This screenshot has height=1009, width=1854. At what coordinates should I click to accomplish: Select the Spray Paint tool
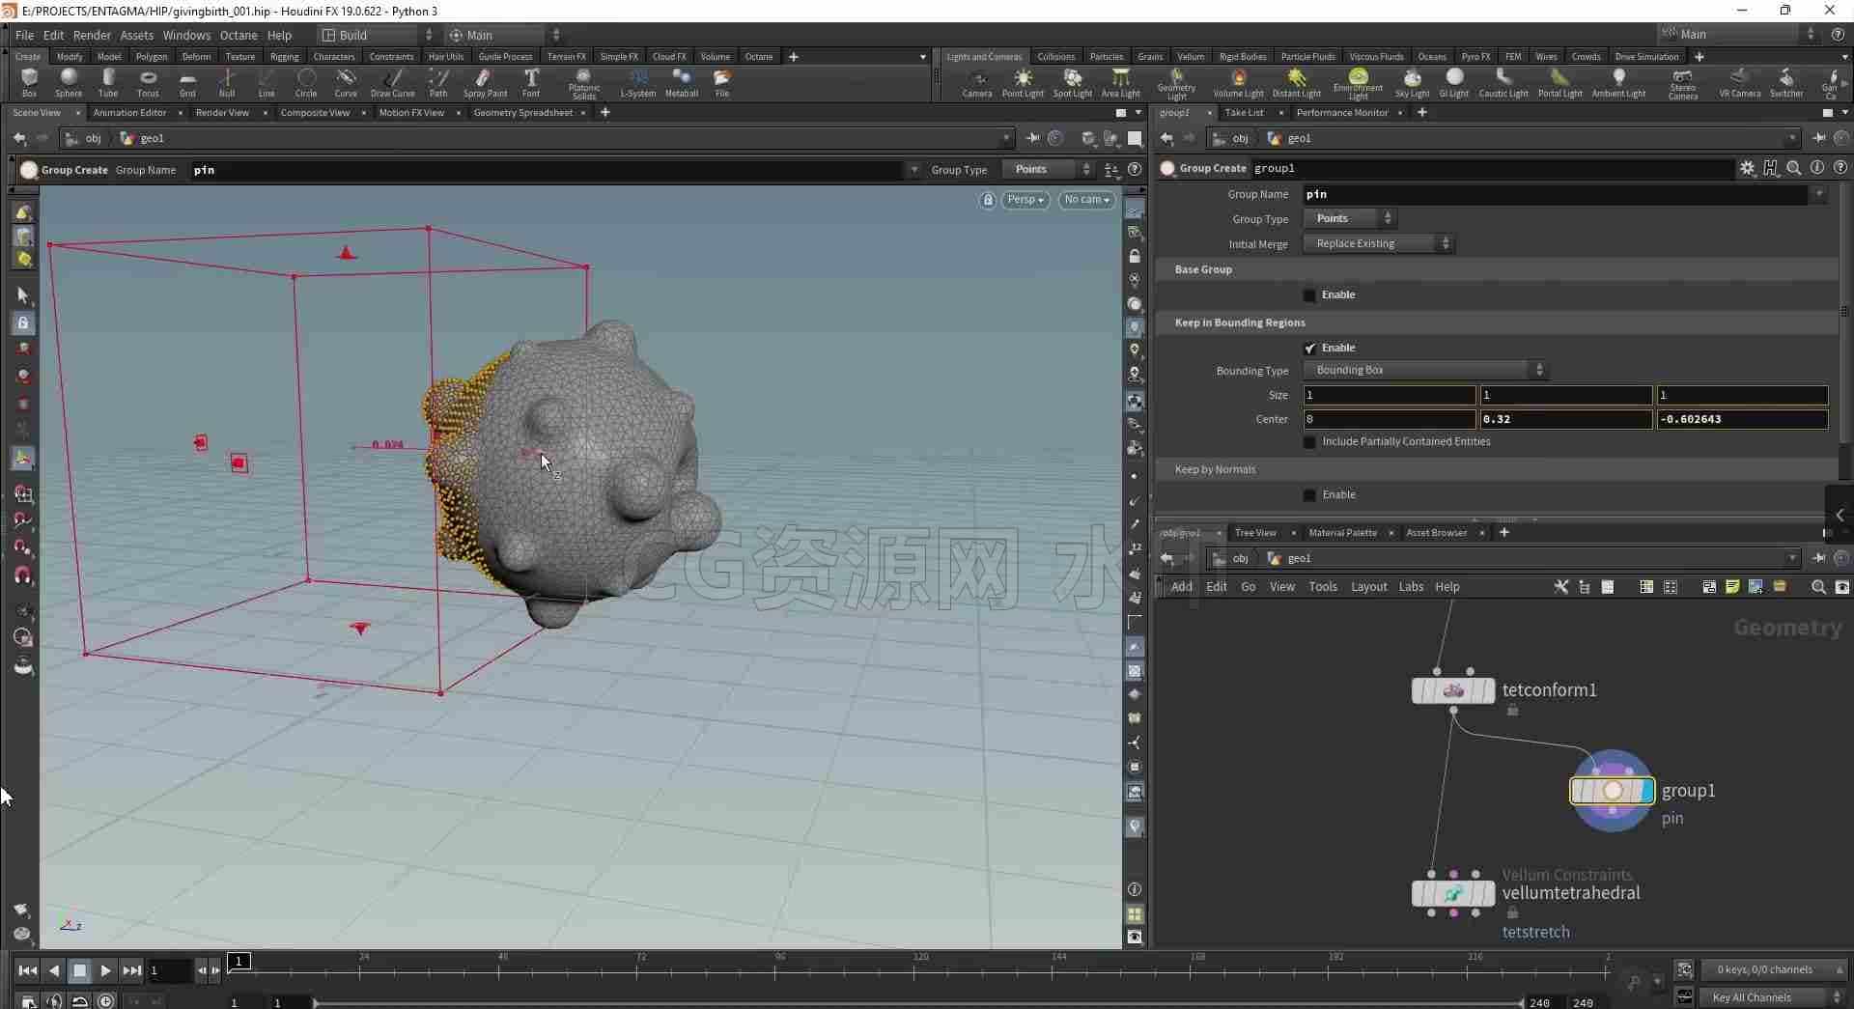485,83
